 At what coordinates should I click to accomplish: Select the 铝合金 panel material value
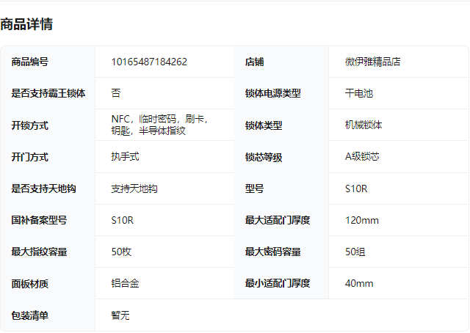pyautogui.click(x=126, y=283)
